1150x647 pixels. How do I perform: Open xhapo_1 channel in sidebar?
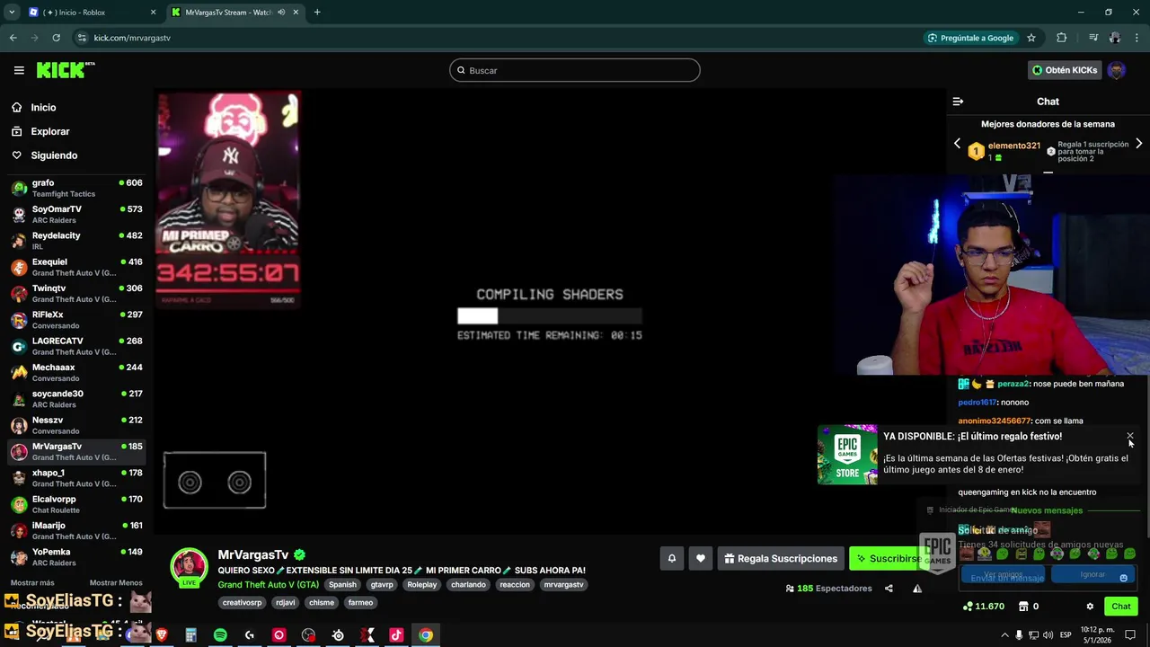pos(76,478)
